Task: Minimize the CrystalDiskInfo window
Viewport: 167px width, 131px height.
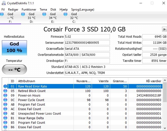Action: tap(141, 3)
